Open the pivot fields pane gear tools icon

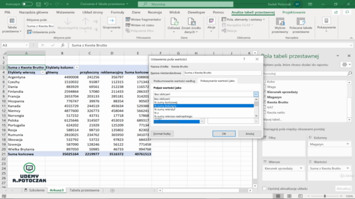point(346,65)
